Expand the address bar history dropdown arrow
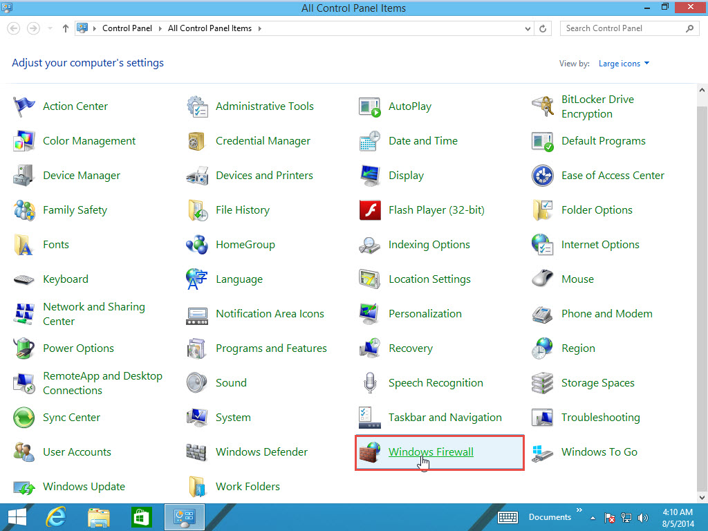This screenshot has width=708, height=531. coord(528,28)
